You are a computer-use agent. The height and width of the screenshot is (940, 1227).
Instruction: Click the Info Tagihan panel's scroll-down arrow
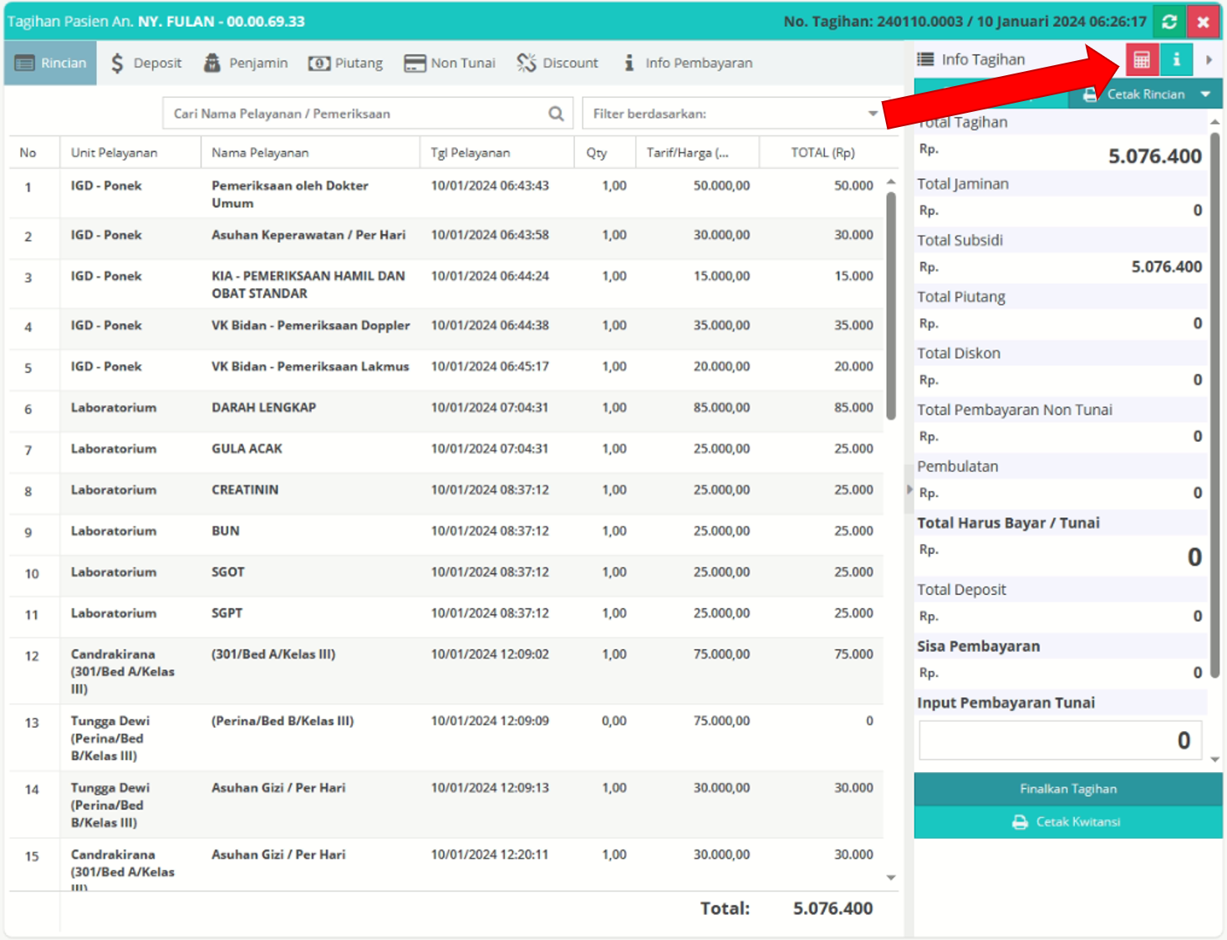tap(1214, 760)
